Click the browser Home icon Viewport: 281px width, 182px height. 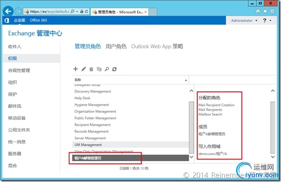(258, 11)
